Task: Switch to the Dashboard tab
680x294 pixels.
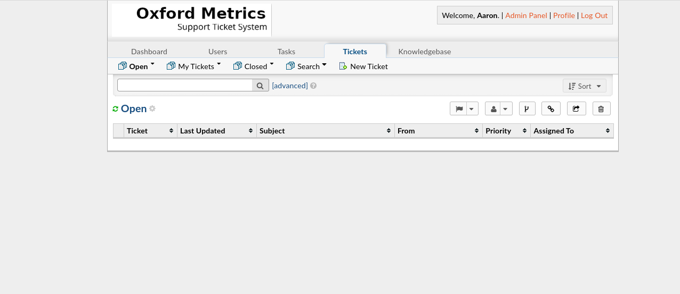Action: [149, 52]
